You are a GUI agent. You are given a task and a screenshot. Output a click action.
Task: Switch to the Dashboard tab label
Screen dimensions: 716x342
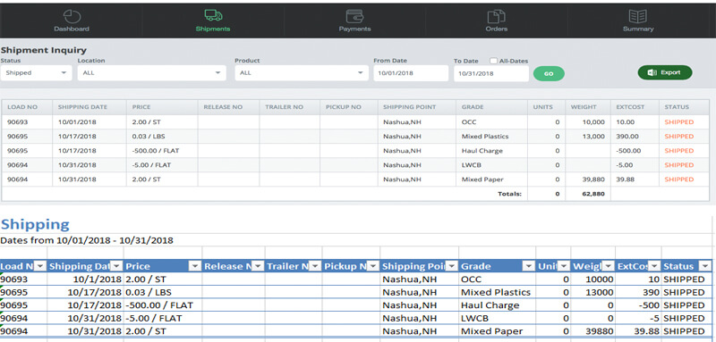click(x=72, y=29)
